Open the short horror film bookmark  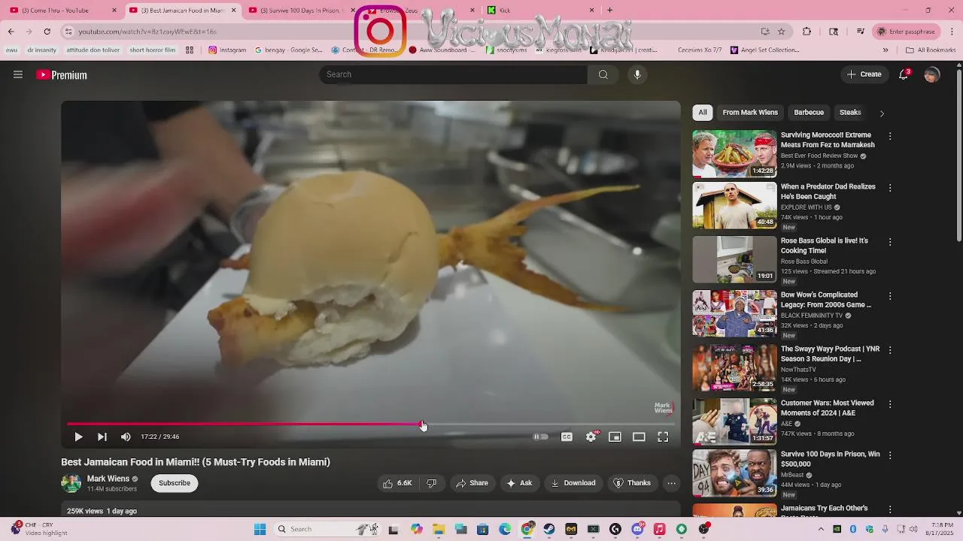coord(152,50)
